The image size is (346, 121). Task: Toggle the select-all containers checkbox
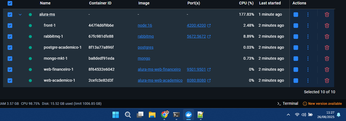click(x=10, y=3)
